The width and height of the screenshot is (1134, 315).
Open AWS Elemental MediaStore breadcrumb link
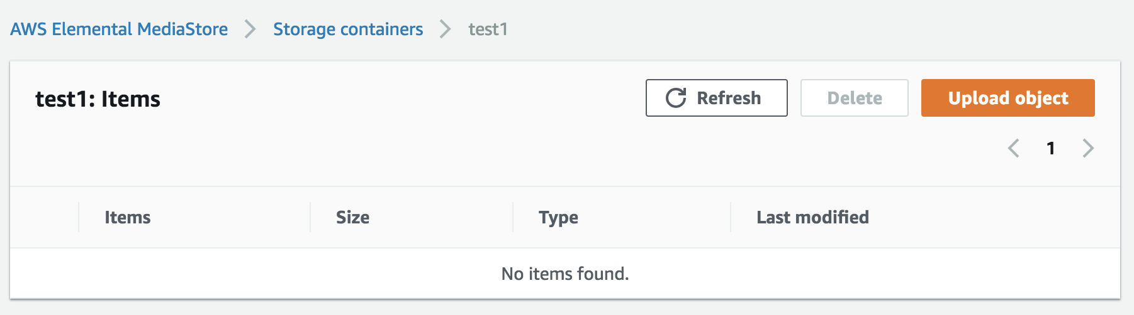[119, 29]
